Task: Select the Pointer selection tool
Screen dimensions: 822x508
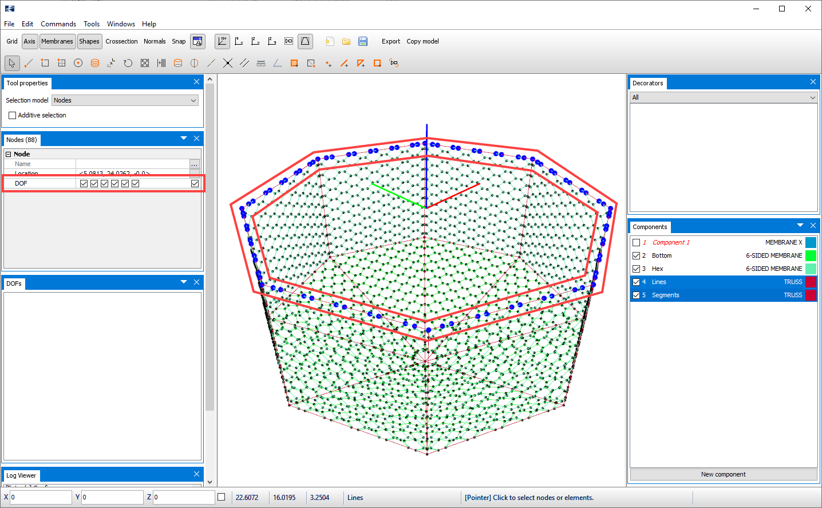Action: [x=12, y=63]
